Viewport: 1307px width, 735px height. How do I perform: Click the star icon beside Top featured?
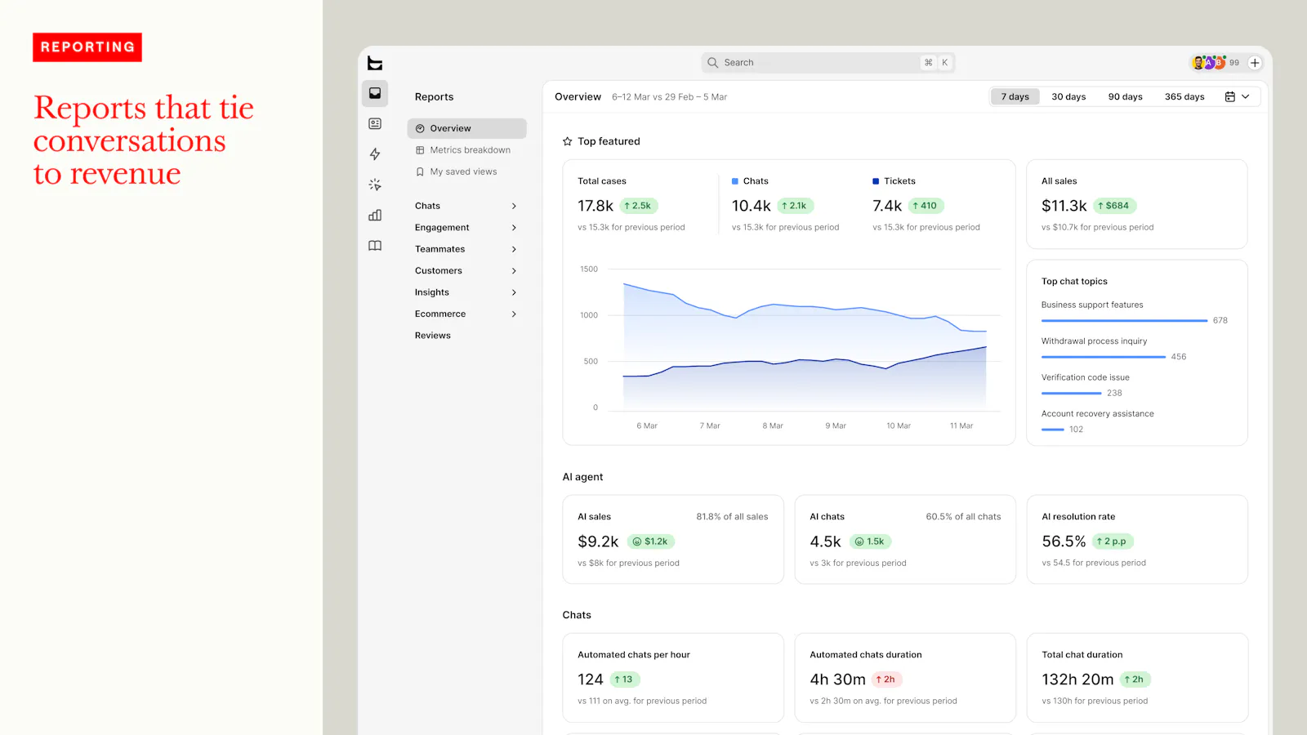pyautogui.click(x=567, y=141)
